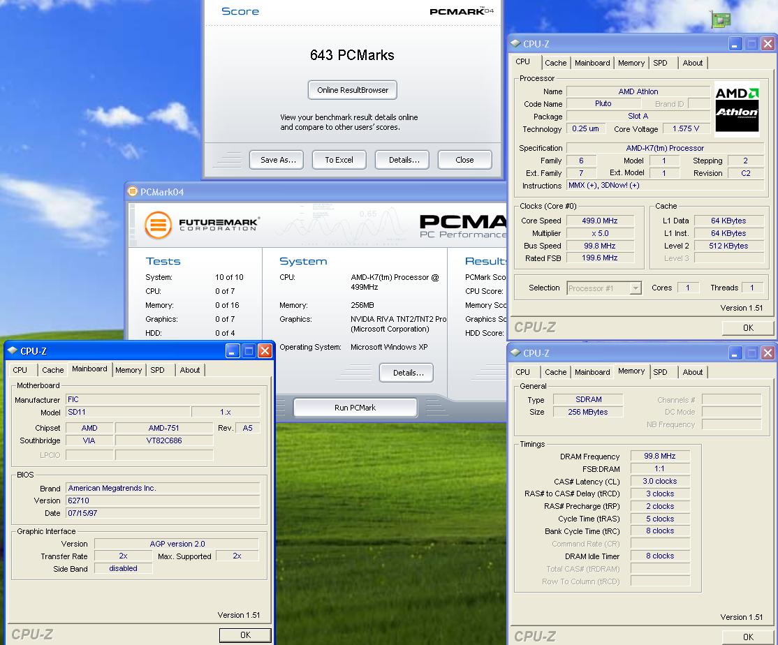
Task: Select About tab in Memory window
Action: pyautogui.click(x=692, y=372)
